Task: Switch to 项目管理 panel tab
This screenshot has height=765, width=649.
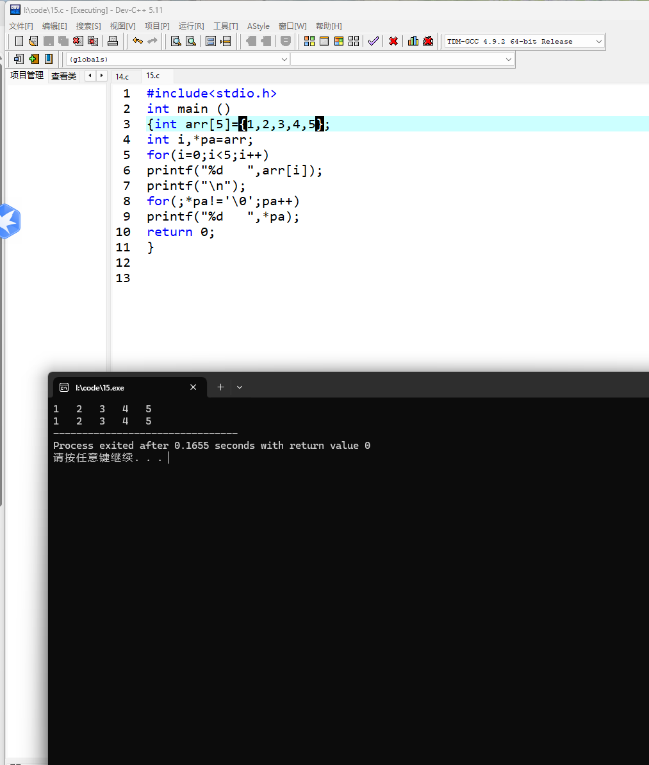Action: coord(27,75)
